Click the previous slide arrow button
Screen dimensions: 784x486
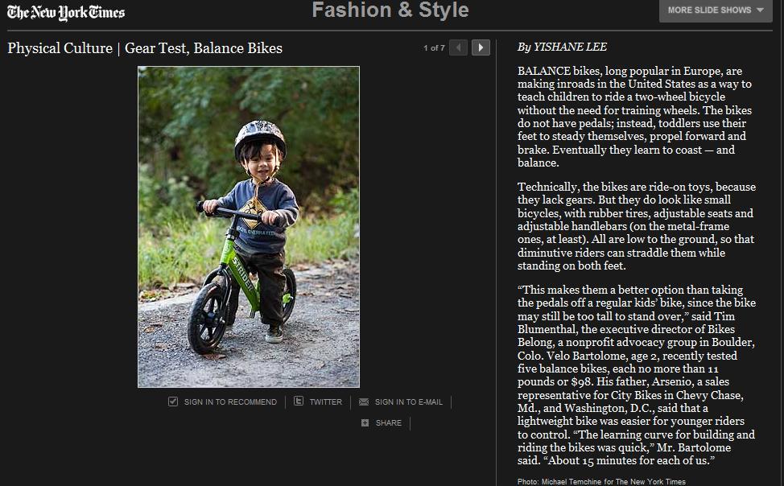pyautogui.click(x=459, y=47)
